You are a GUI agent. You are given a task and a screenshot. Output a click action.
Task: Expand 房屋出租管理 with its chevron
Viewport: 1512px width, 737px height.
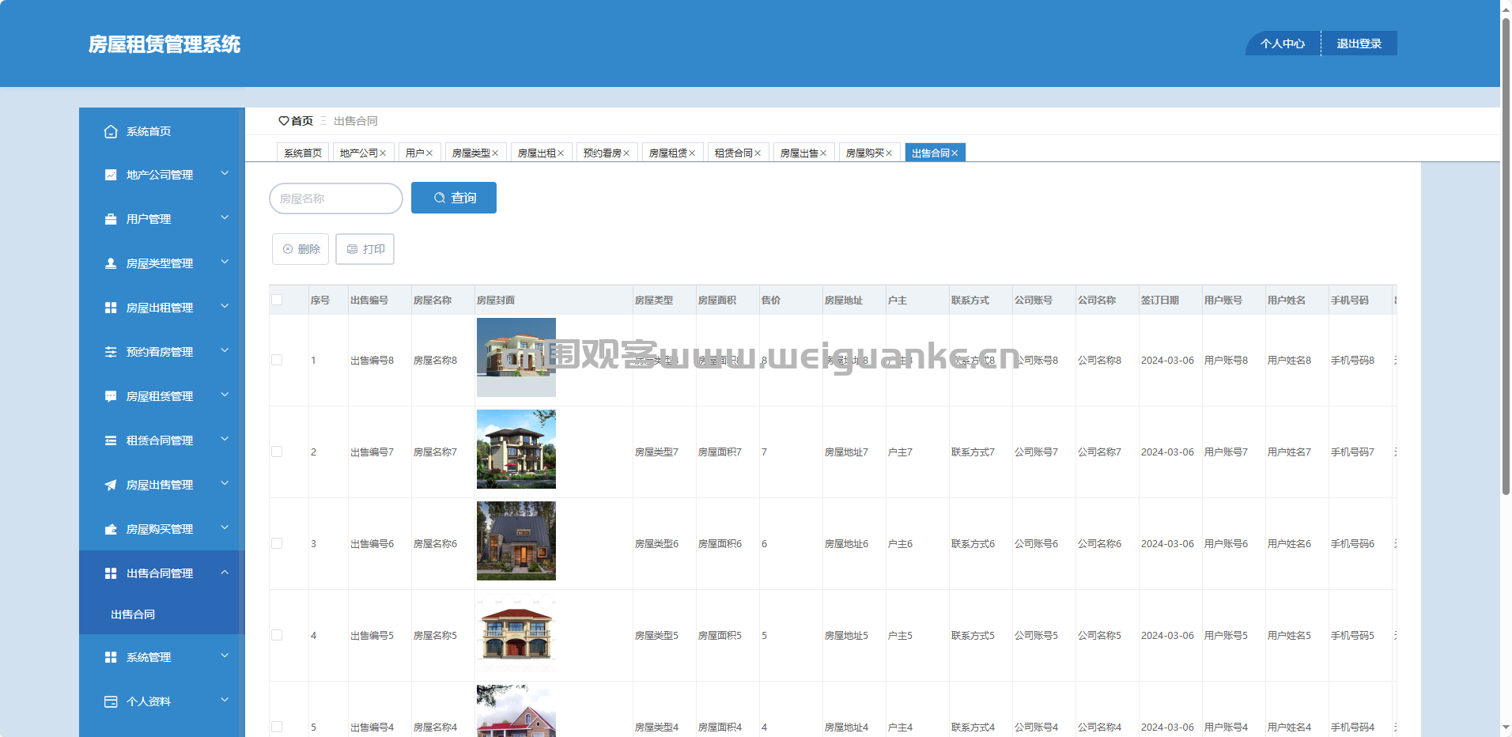click(225, 306)
